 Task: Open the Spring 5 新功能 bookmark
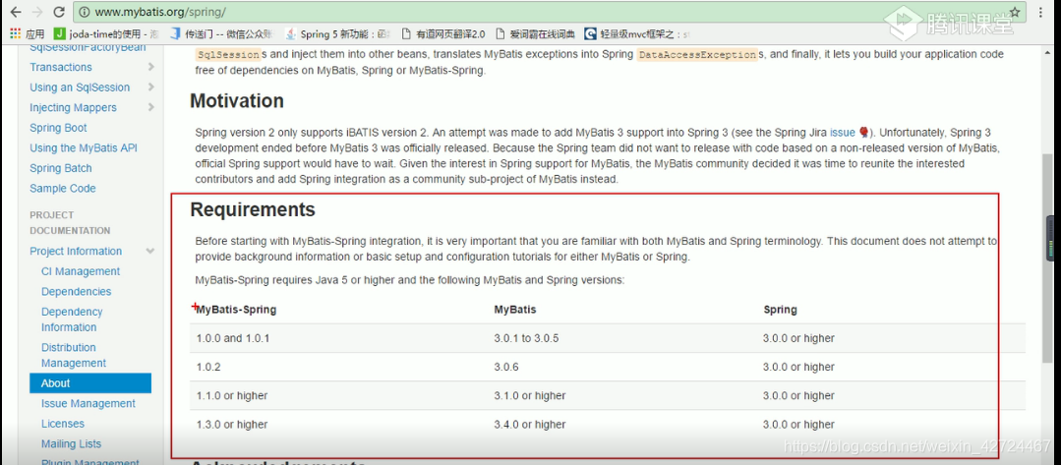337,33
